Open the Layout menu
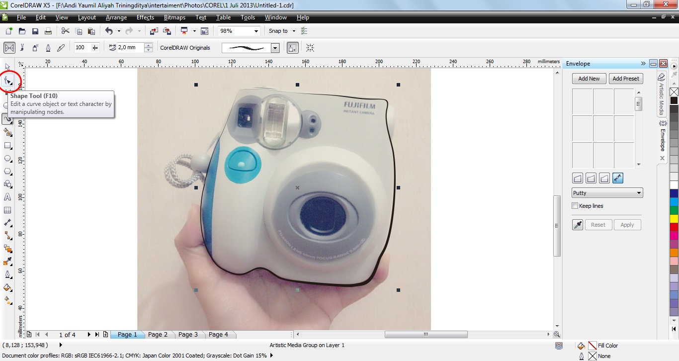The height and width of the screenshot is (361, 679). coord(87,17)
